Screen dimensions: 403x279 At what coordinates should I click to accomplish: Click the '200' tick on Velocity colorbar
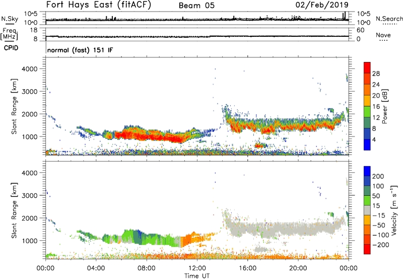point(378,176)
